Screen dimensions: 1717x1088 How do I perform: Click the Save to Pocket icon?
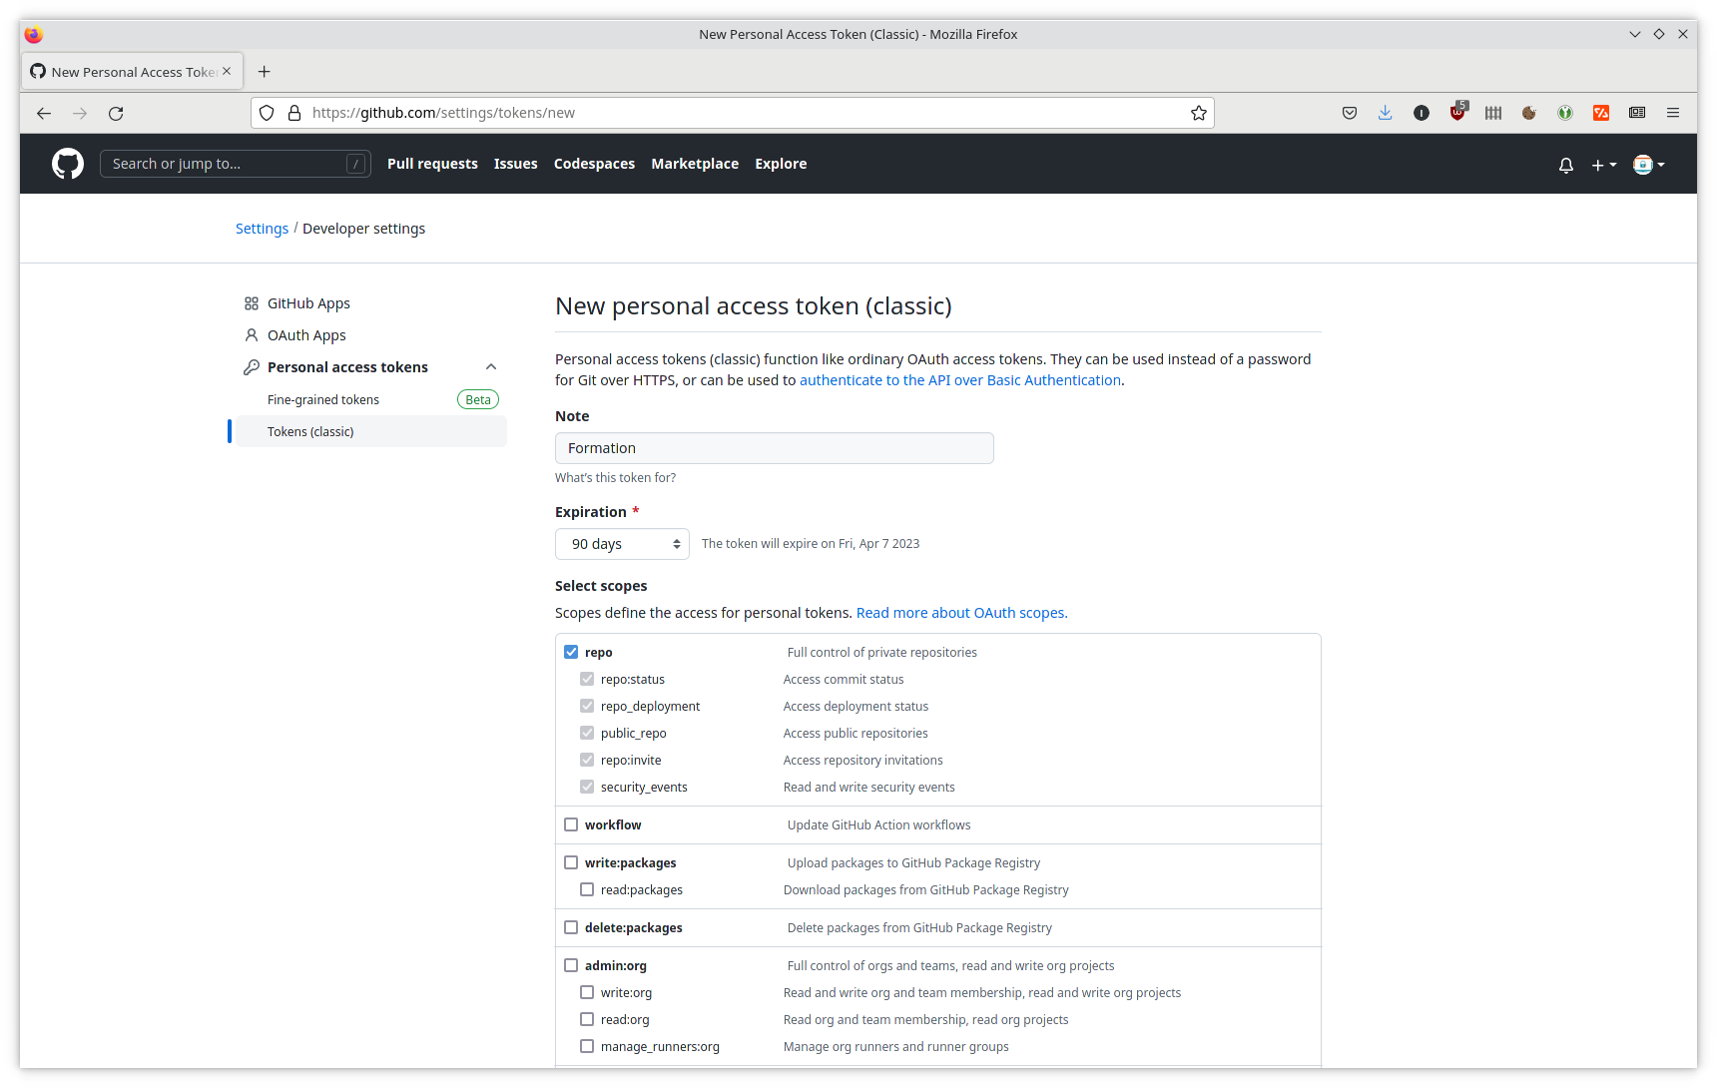(x=1349, y=113)
